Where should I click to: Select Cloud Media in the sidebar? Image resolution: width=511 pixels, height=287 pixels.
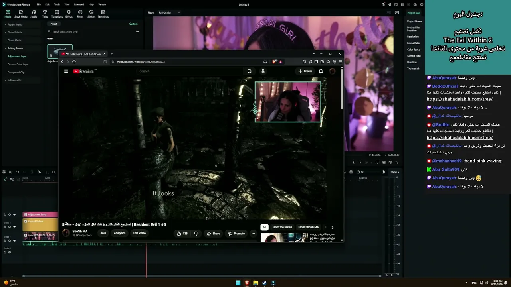click(14, 40)
